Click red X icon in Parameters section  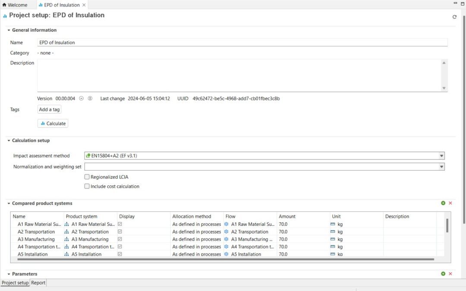coord(450,274)
